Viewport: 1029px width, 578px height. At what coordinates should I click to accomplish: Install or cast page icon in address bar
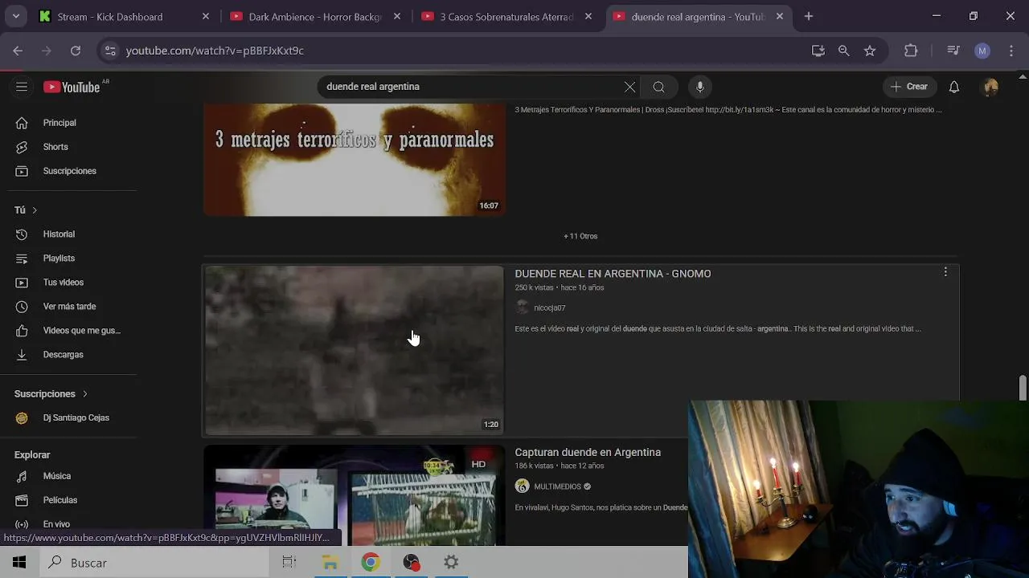pos(818,51)
